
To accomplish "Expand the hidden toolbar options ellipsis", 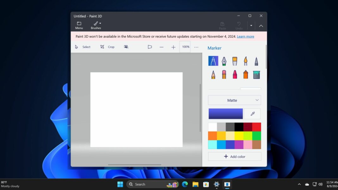I will pos(196,47).
